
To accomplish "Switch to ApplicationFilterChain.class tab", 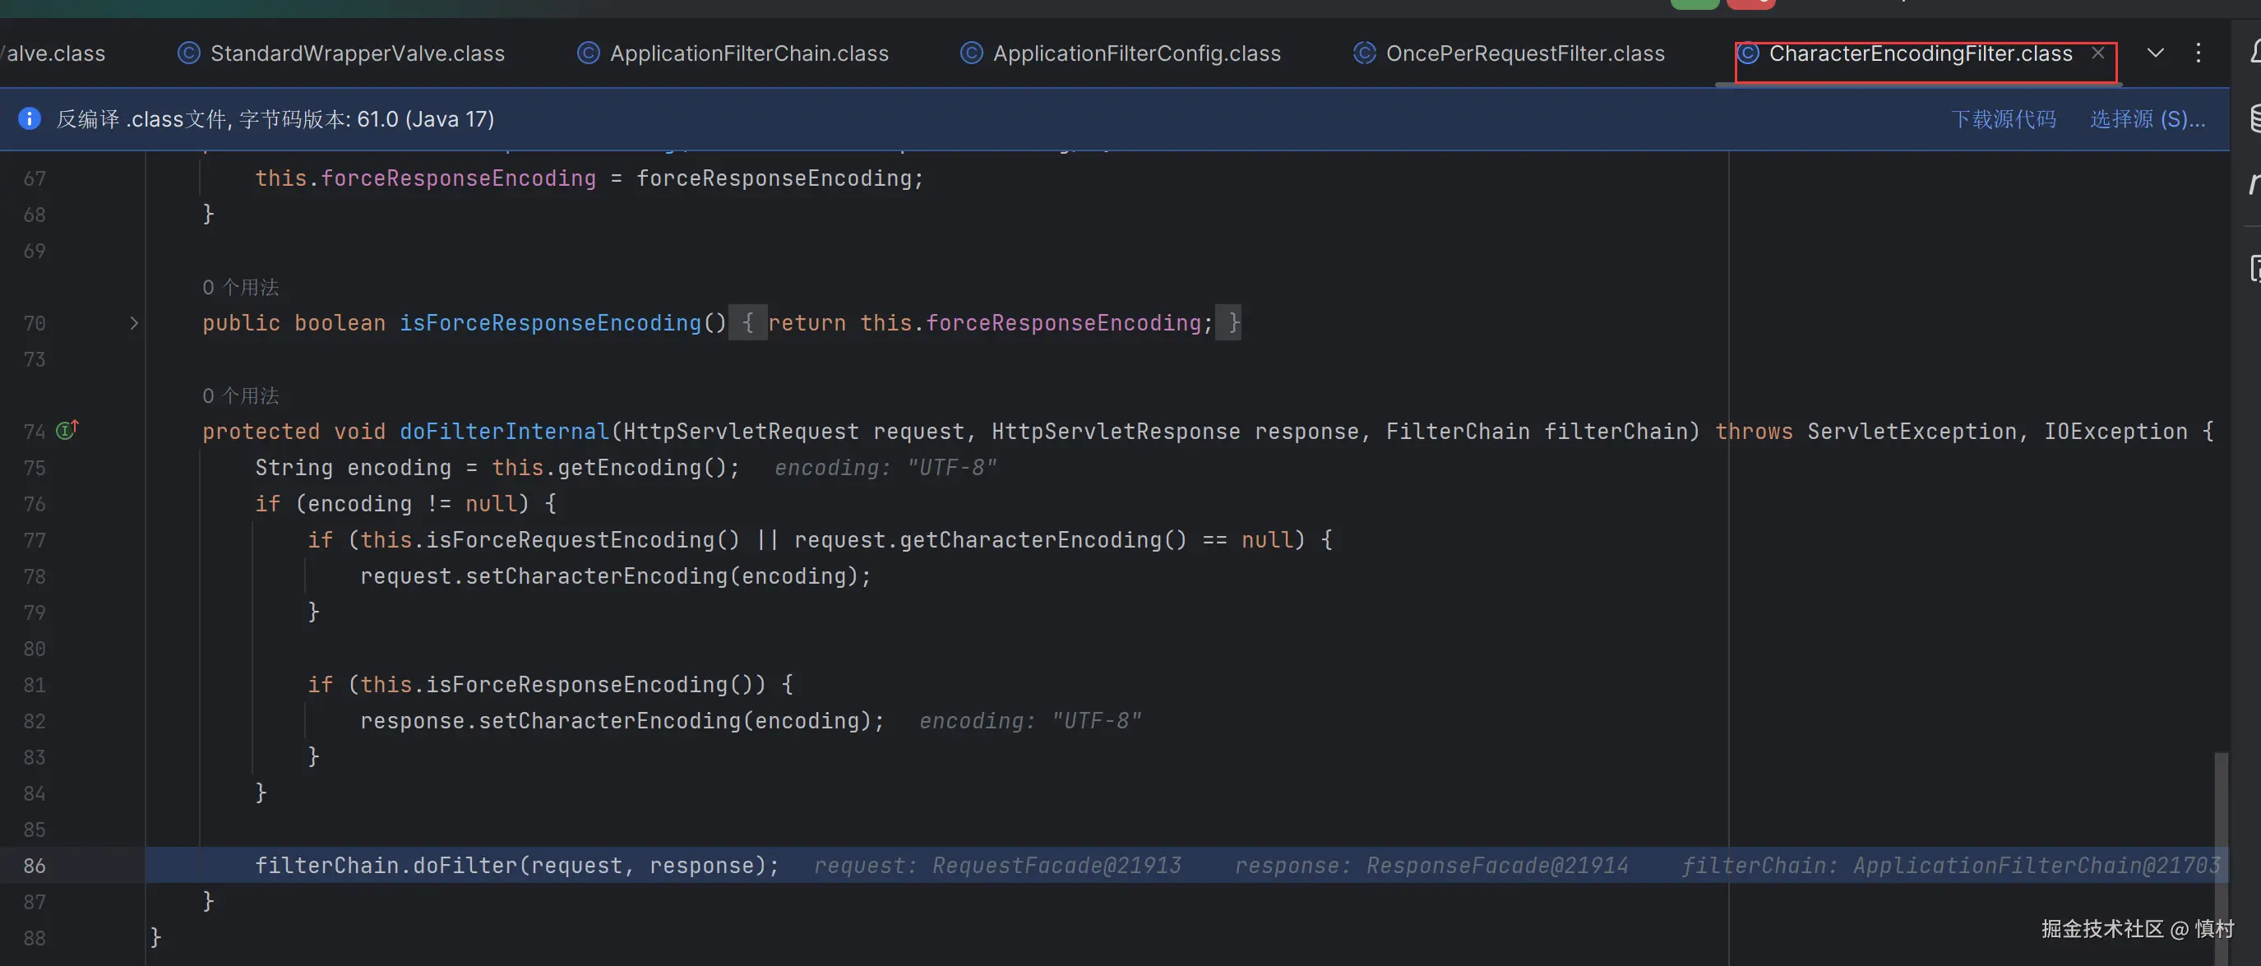I will tap(748, 53).
